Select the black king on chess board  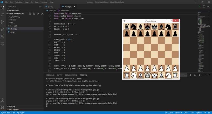coord(154,27)
